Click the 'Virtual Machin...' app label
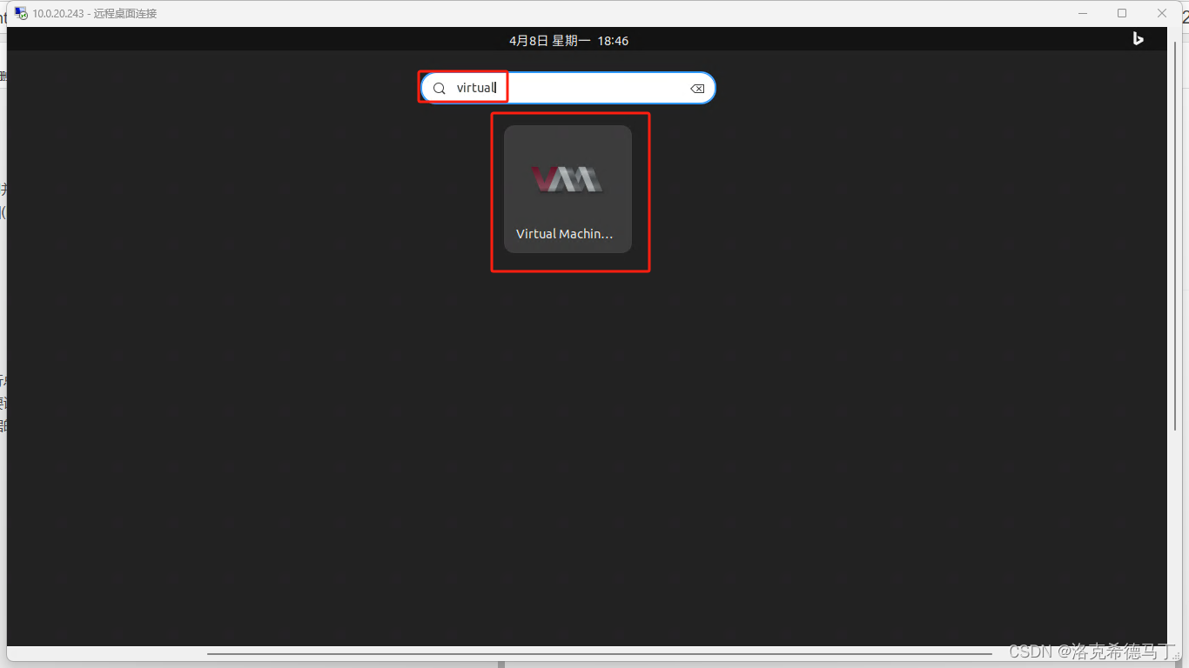The image size is (1189, 668). 564,234
